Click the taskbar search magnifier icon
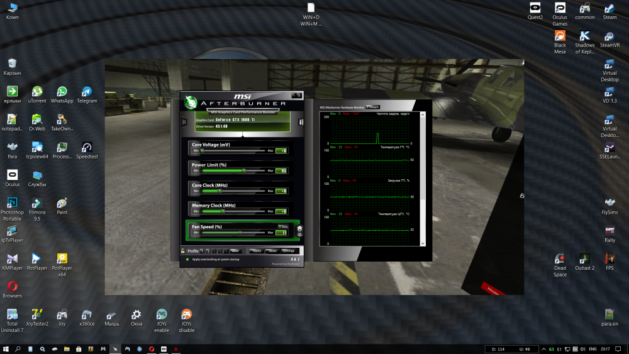 (x=18, y=349)
